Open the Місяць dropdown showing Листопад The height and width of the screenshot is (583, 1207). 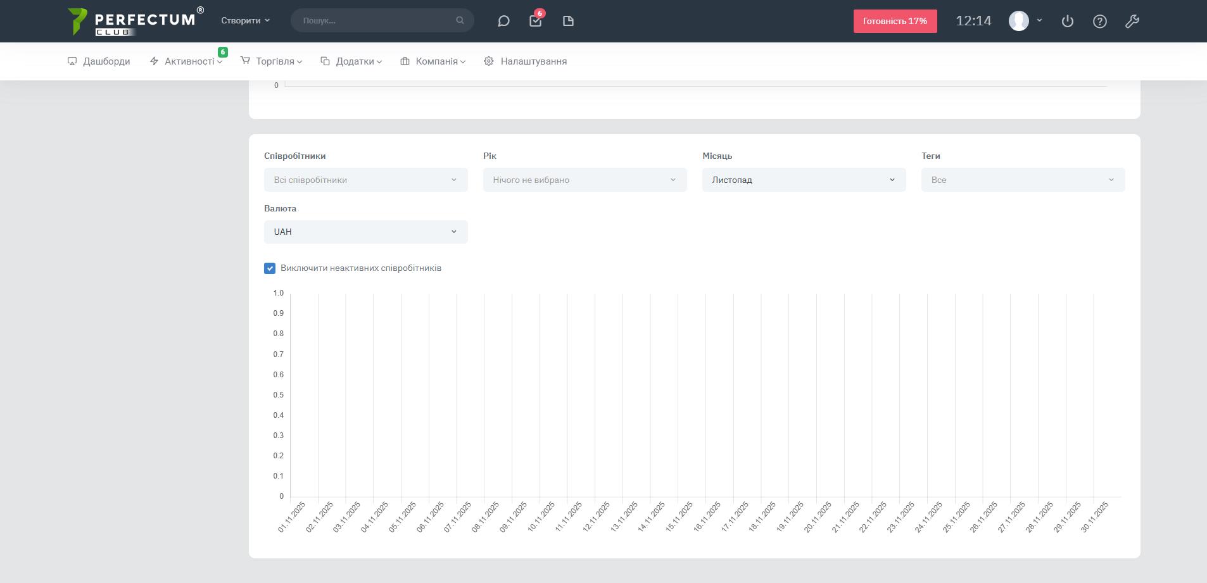click(804, 180)
